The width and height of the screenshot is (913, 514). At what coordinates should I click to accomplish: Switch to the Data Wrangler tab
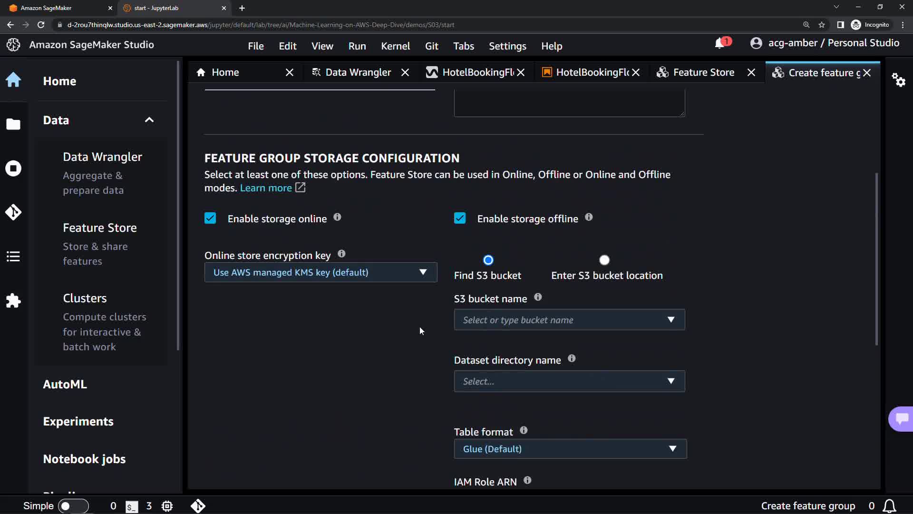pos(358,72)
